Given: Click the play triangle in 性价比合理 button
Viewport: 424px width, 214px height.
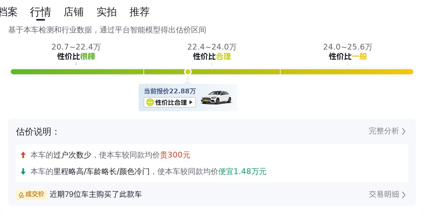Looking at the screenshot, I should click(191, 102).
